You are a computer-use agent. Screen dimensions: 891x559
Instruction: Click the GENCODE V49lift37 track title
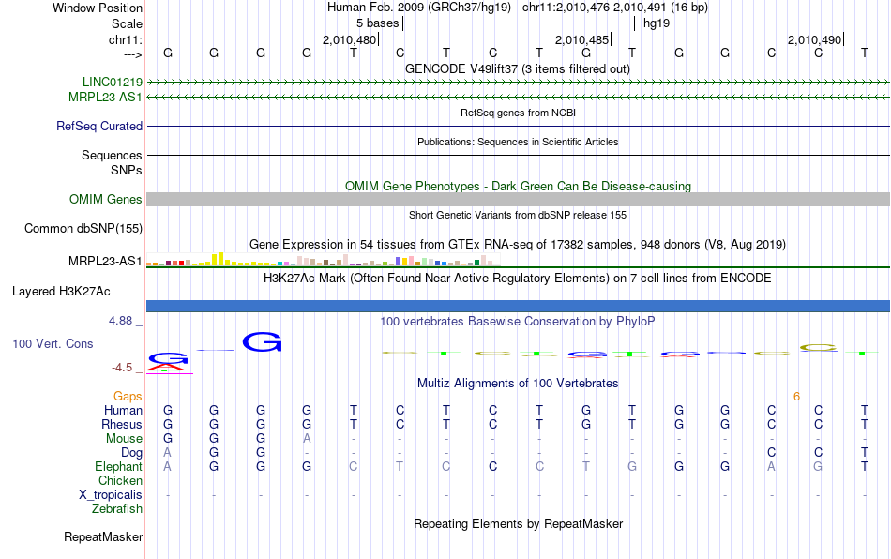(518, 69)
